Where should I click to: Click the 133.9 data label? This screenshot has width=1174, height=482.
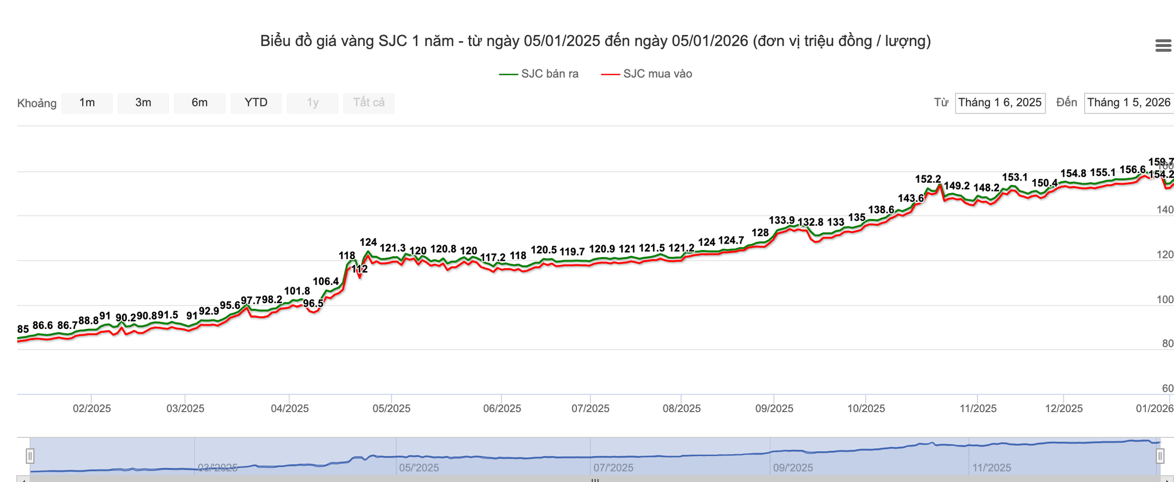(x=782, y=221)
